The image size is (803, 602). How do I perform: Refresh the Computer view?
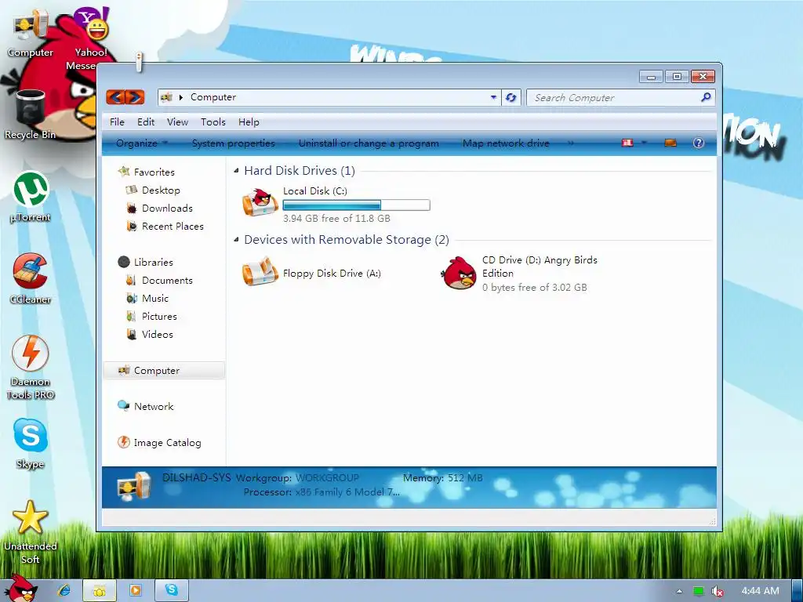point(511,97)
